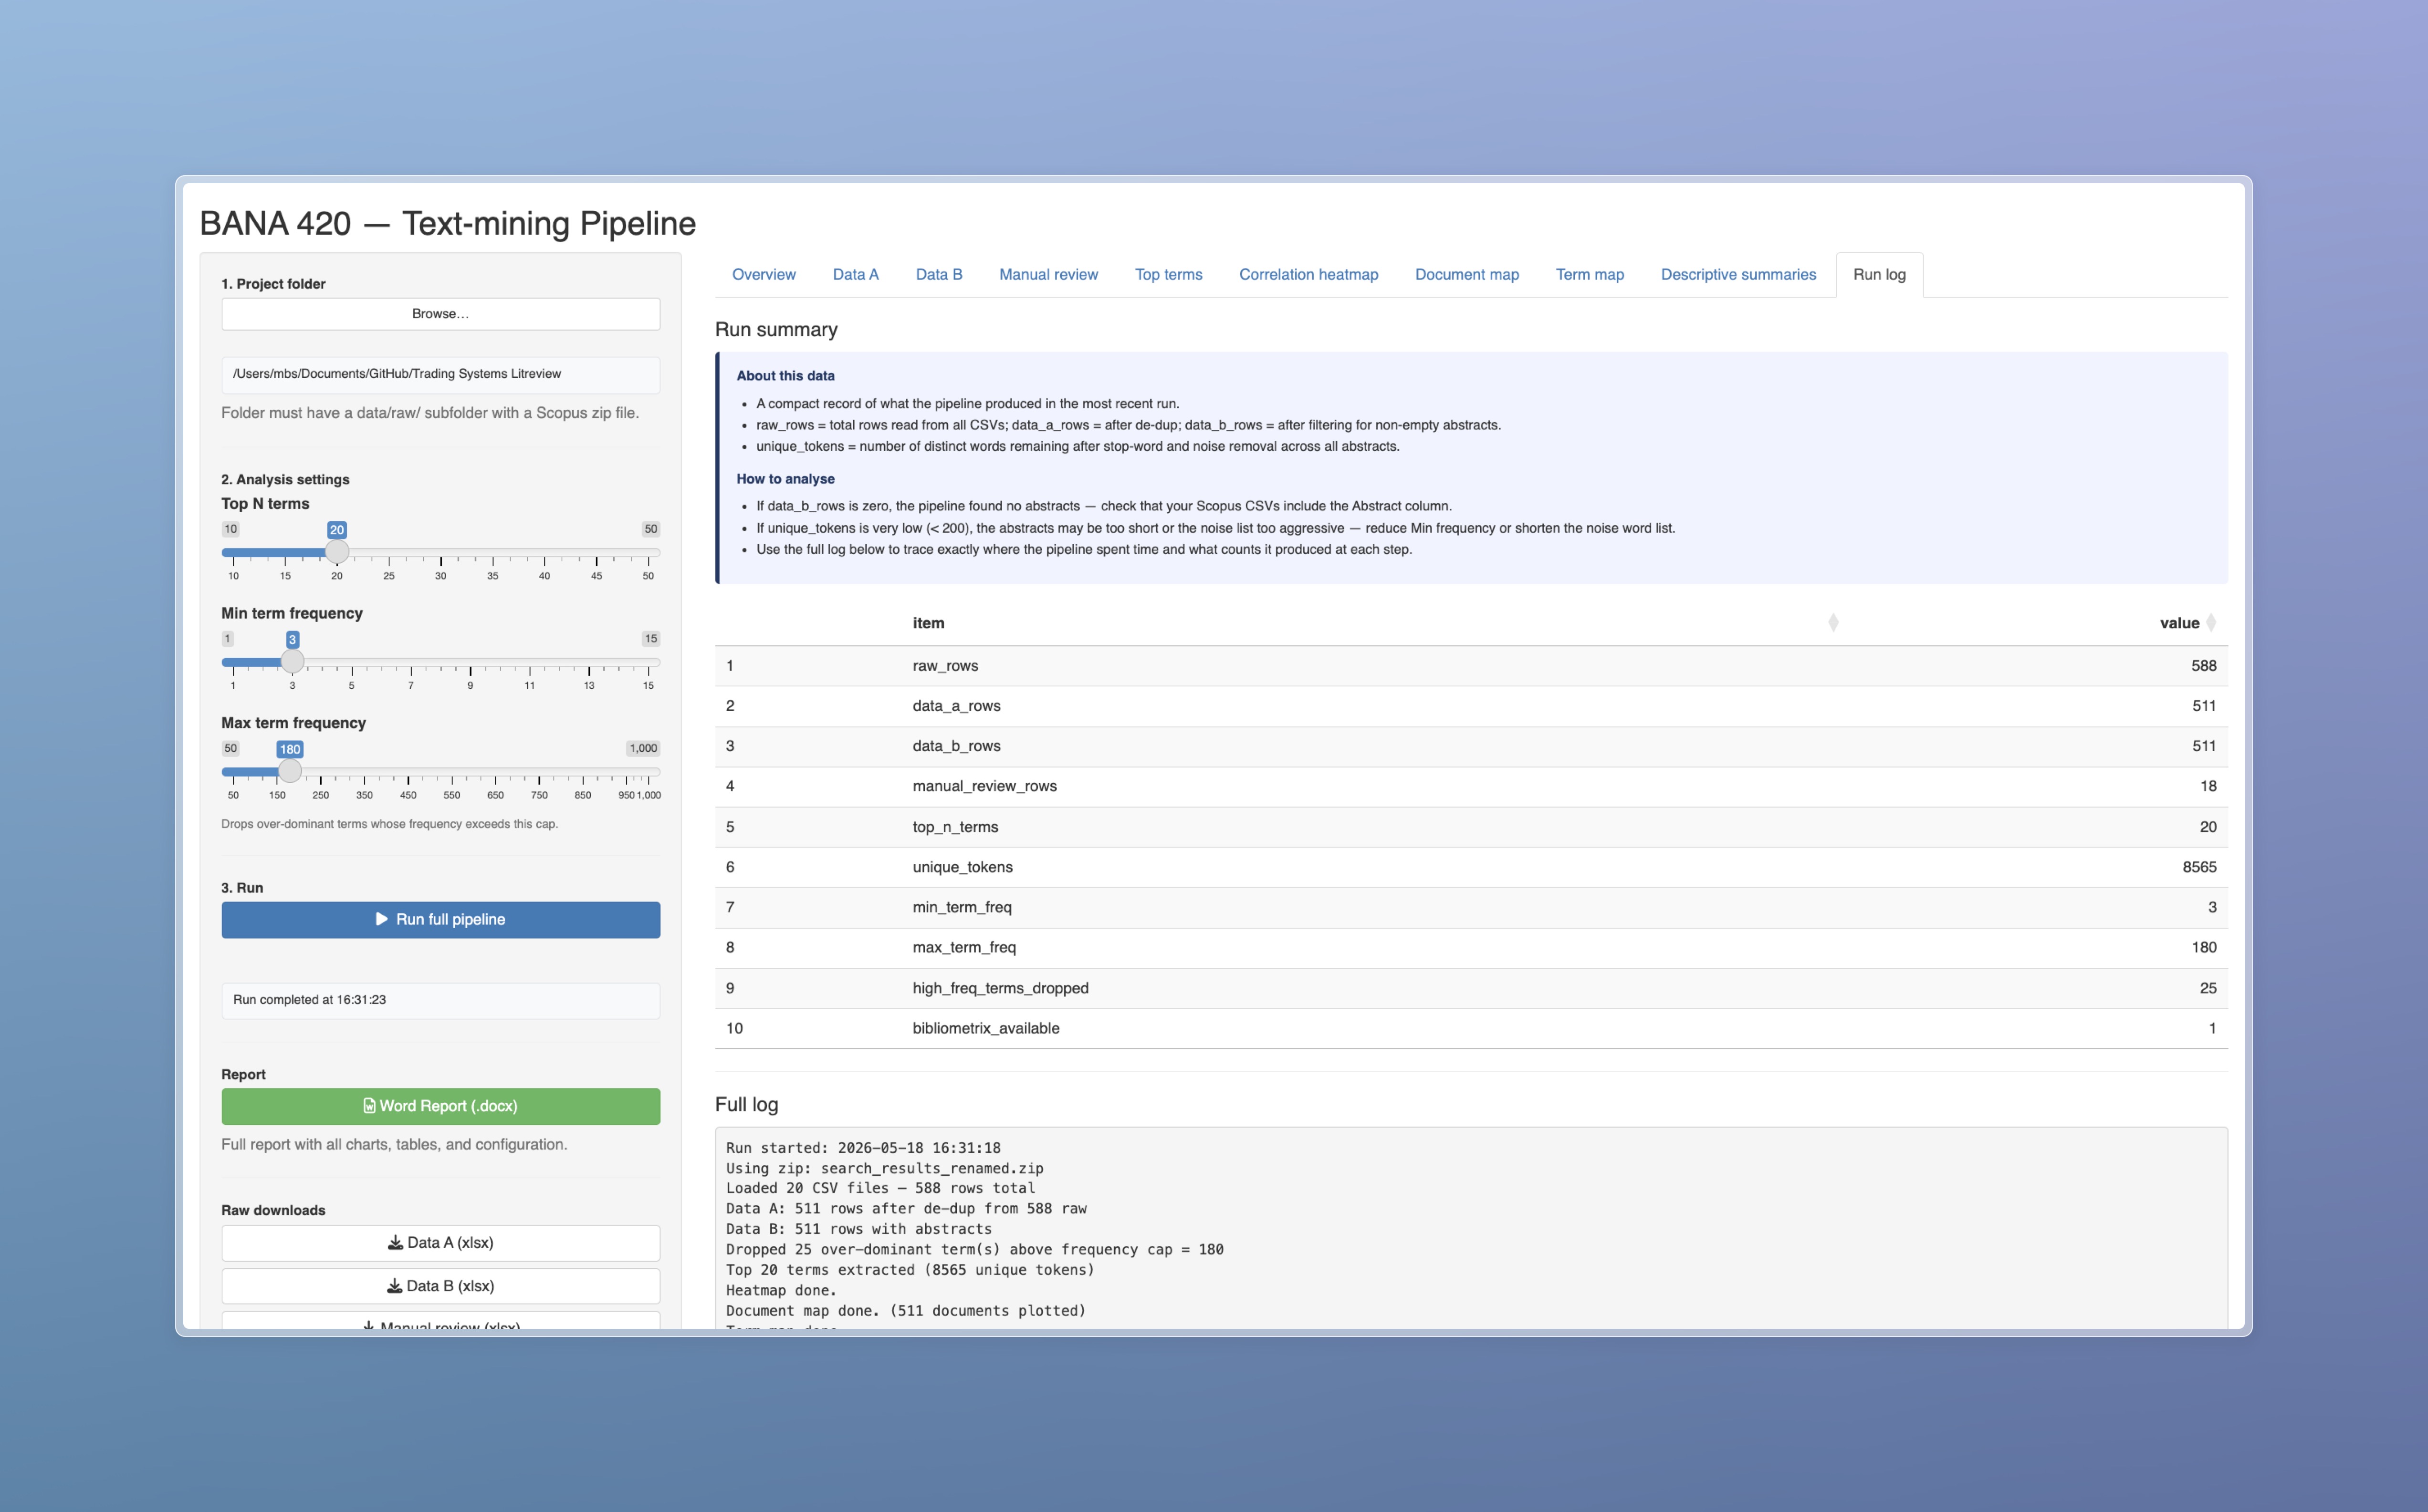This screenshot has height=1512, width=2428.
Task: Select the data_a_rows table row
Action: coord(1471,706)
